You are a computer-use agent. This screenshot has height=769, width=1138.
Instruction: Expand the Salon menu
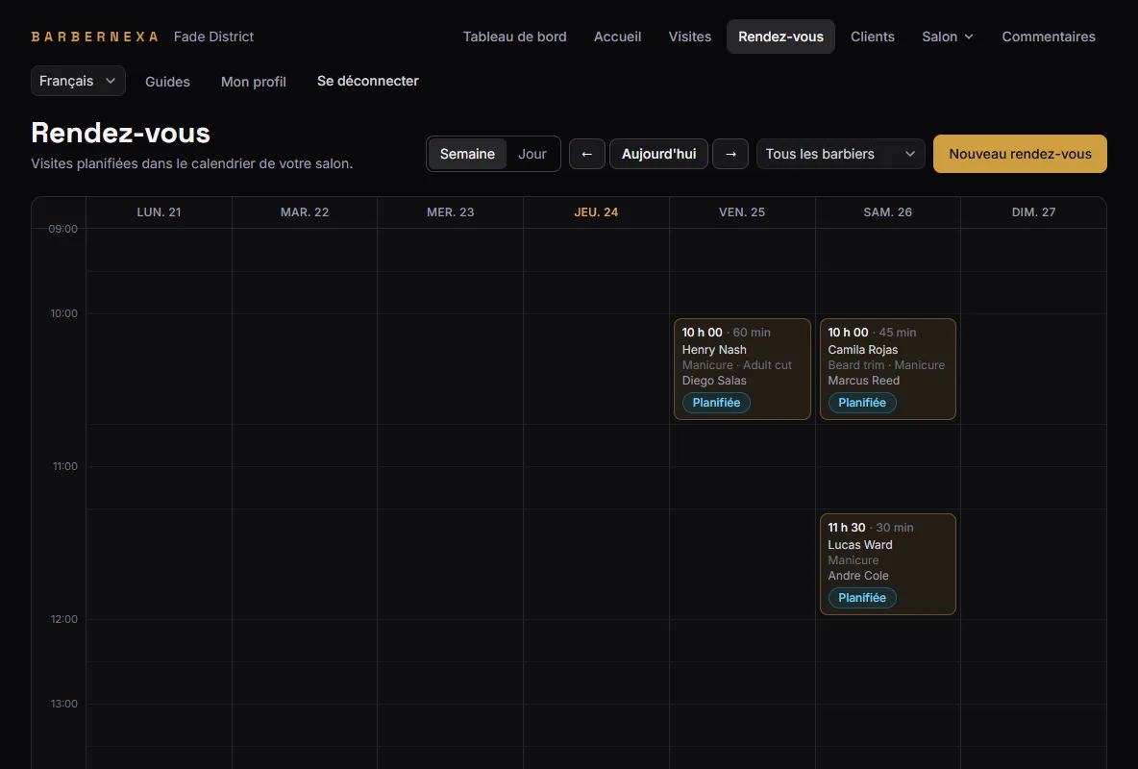point(947,37)
